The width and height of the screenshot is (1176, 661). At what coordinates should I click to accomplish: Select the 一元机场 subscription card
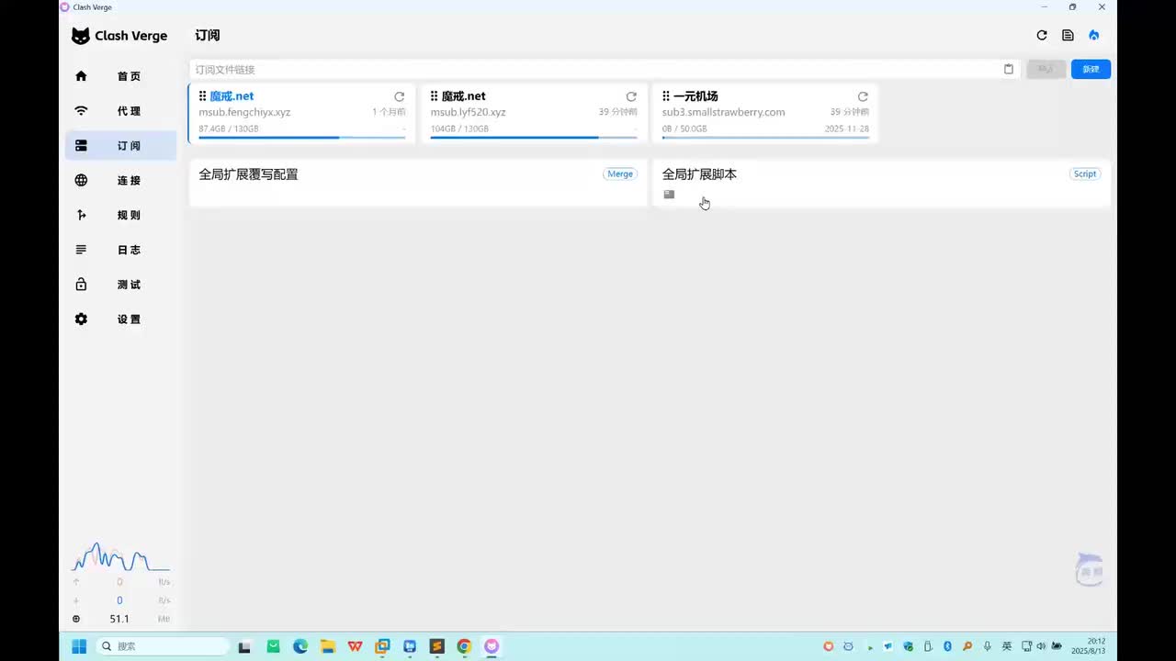coord(765,114)
